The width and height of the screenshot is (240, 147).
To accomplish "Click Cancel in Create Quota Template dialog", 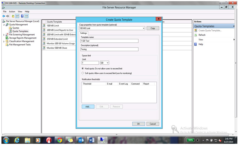I will pyautogui.click(x=153, y=124).
